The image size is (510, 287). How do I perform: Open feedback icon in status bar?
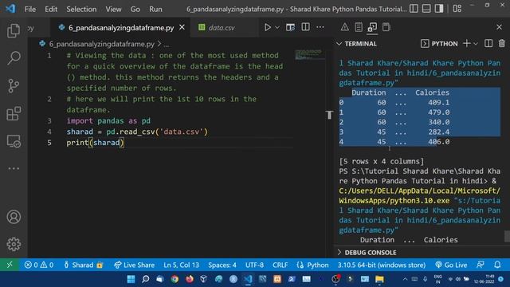click(481, 265)
